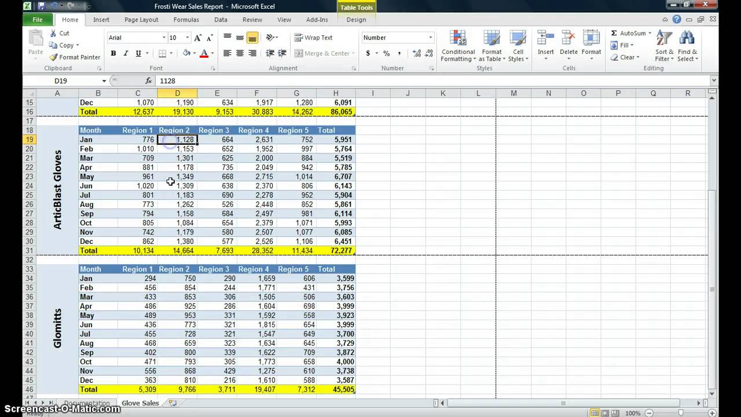Click the Name Box showing D19

click(61, 81)
